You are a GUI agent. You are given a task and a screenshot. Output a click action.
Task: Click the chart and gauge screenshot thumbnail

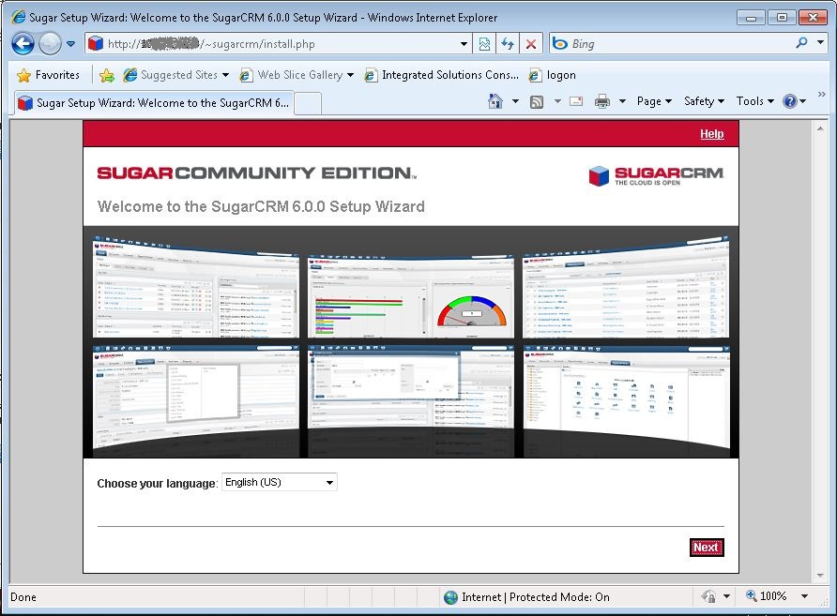[411, 296]
